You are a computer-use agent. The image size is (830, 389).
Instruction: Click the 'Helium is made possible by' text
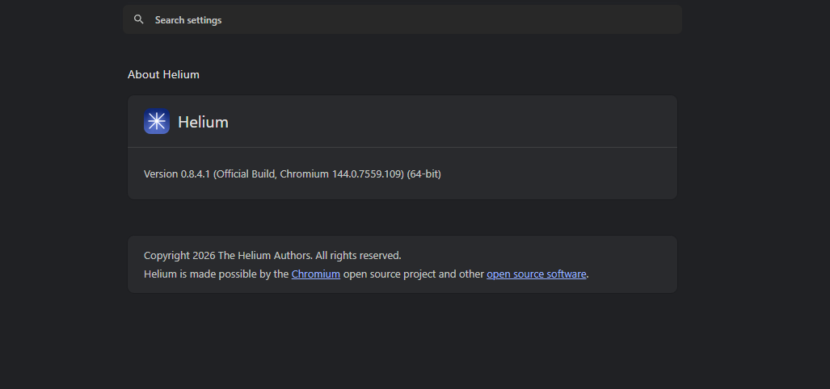(x=216, y=274)
